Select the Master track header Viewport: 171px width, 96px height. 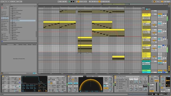pyautogui.click(x=146, y=72)
